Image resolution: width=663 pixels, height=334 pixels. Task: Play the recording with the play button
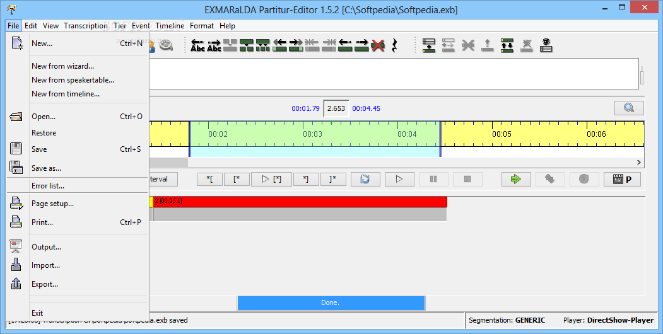tap(399, 179)
